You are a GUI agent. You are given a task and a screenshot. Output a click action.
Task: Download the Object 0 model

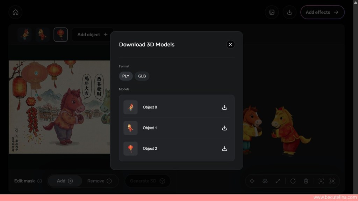point(224,107)
